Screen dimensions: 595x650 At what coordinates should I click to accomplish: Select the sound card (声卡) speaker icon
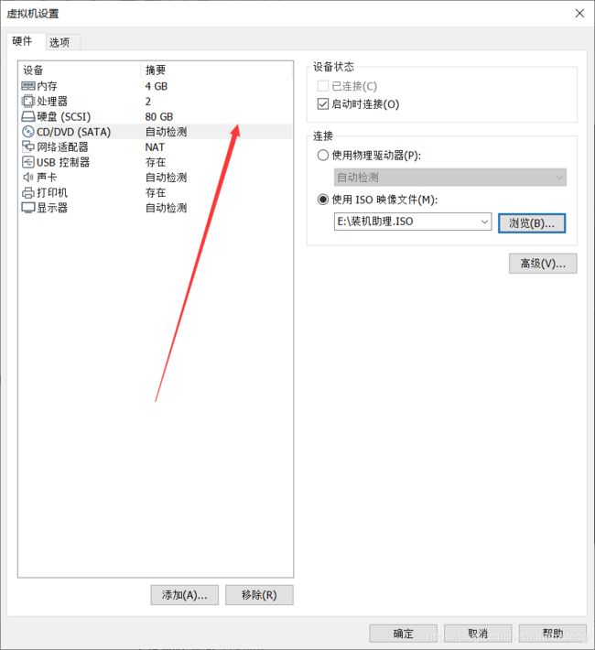pyautogui.click(x=28, y=178)
